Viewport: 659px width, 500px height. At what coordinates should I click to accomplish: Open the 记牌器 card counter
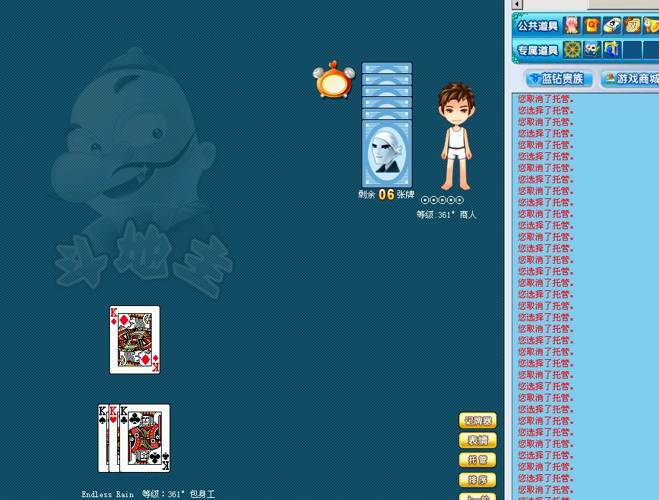478,420
